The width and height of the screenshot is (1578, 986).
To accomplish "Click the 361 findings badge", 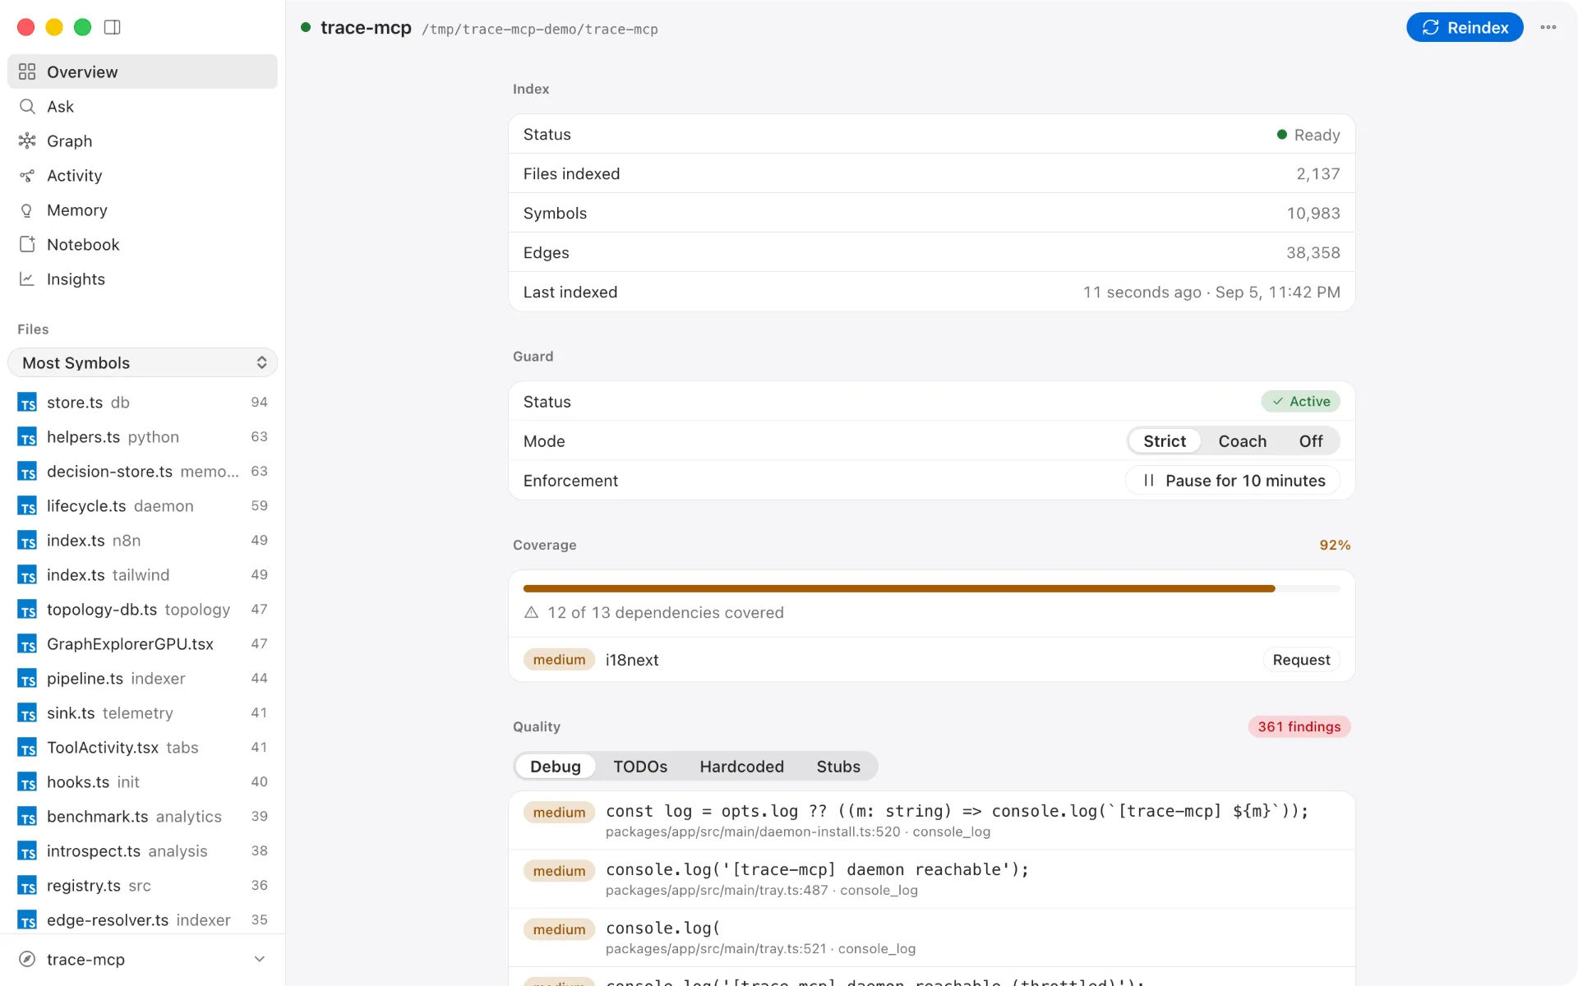I will [1299, 726].
